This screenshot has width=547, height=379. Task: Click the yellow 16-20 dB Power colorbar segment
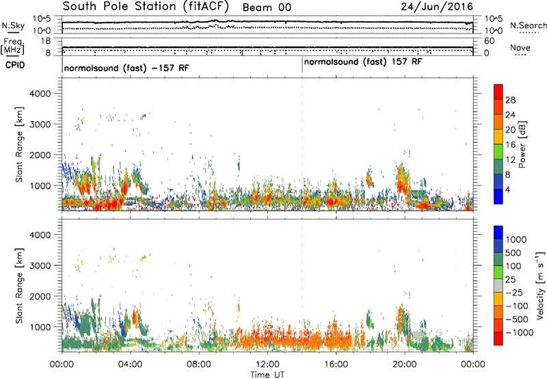tap(498, 137)
